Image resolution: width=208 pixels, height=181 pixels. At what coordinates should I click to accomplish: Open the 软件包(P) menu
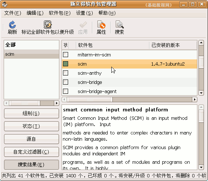pos(60,13)
